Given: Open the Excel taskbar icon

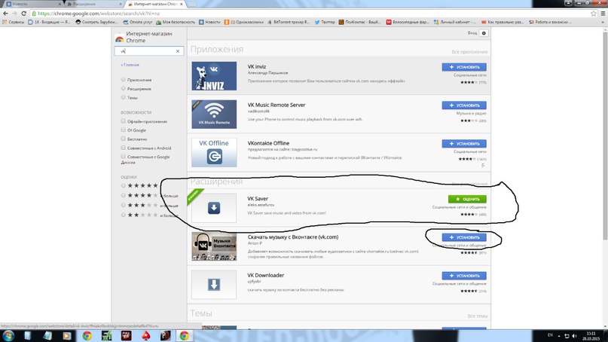Looking at the screenshot, I should tap(107, 336).
